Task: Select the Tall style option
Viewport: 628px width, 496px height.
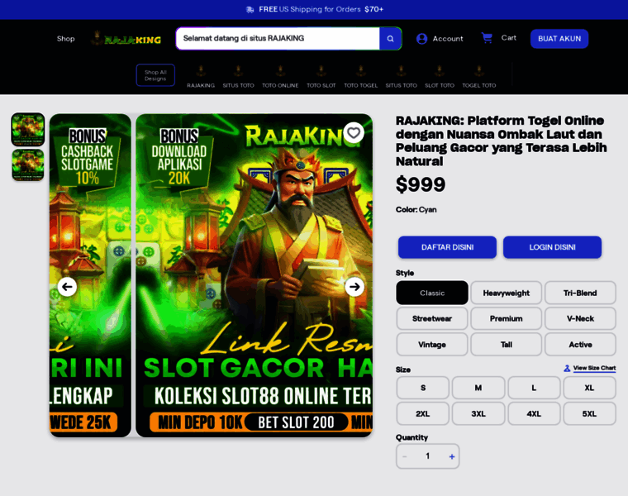Action: 506,345
